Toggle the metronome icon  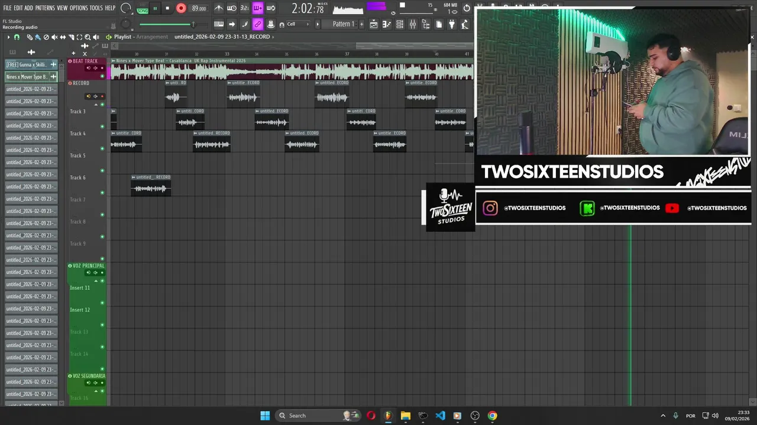pyautogui.click(x=219, y=8)
